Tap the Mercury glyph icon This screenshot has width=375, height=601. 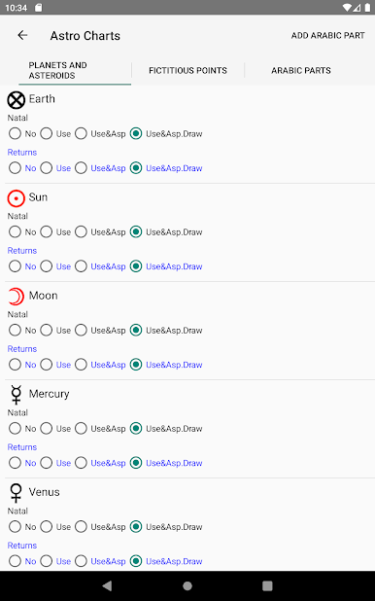pos(17,395)
